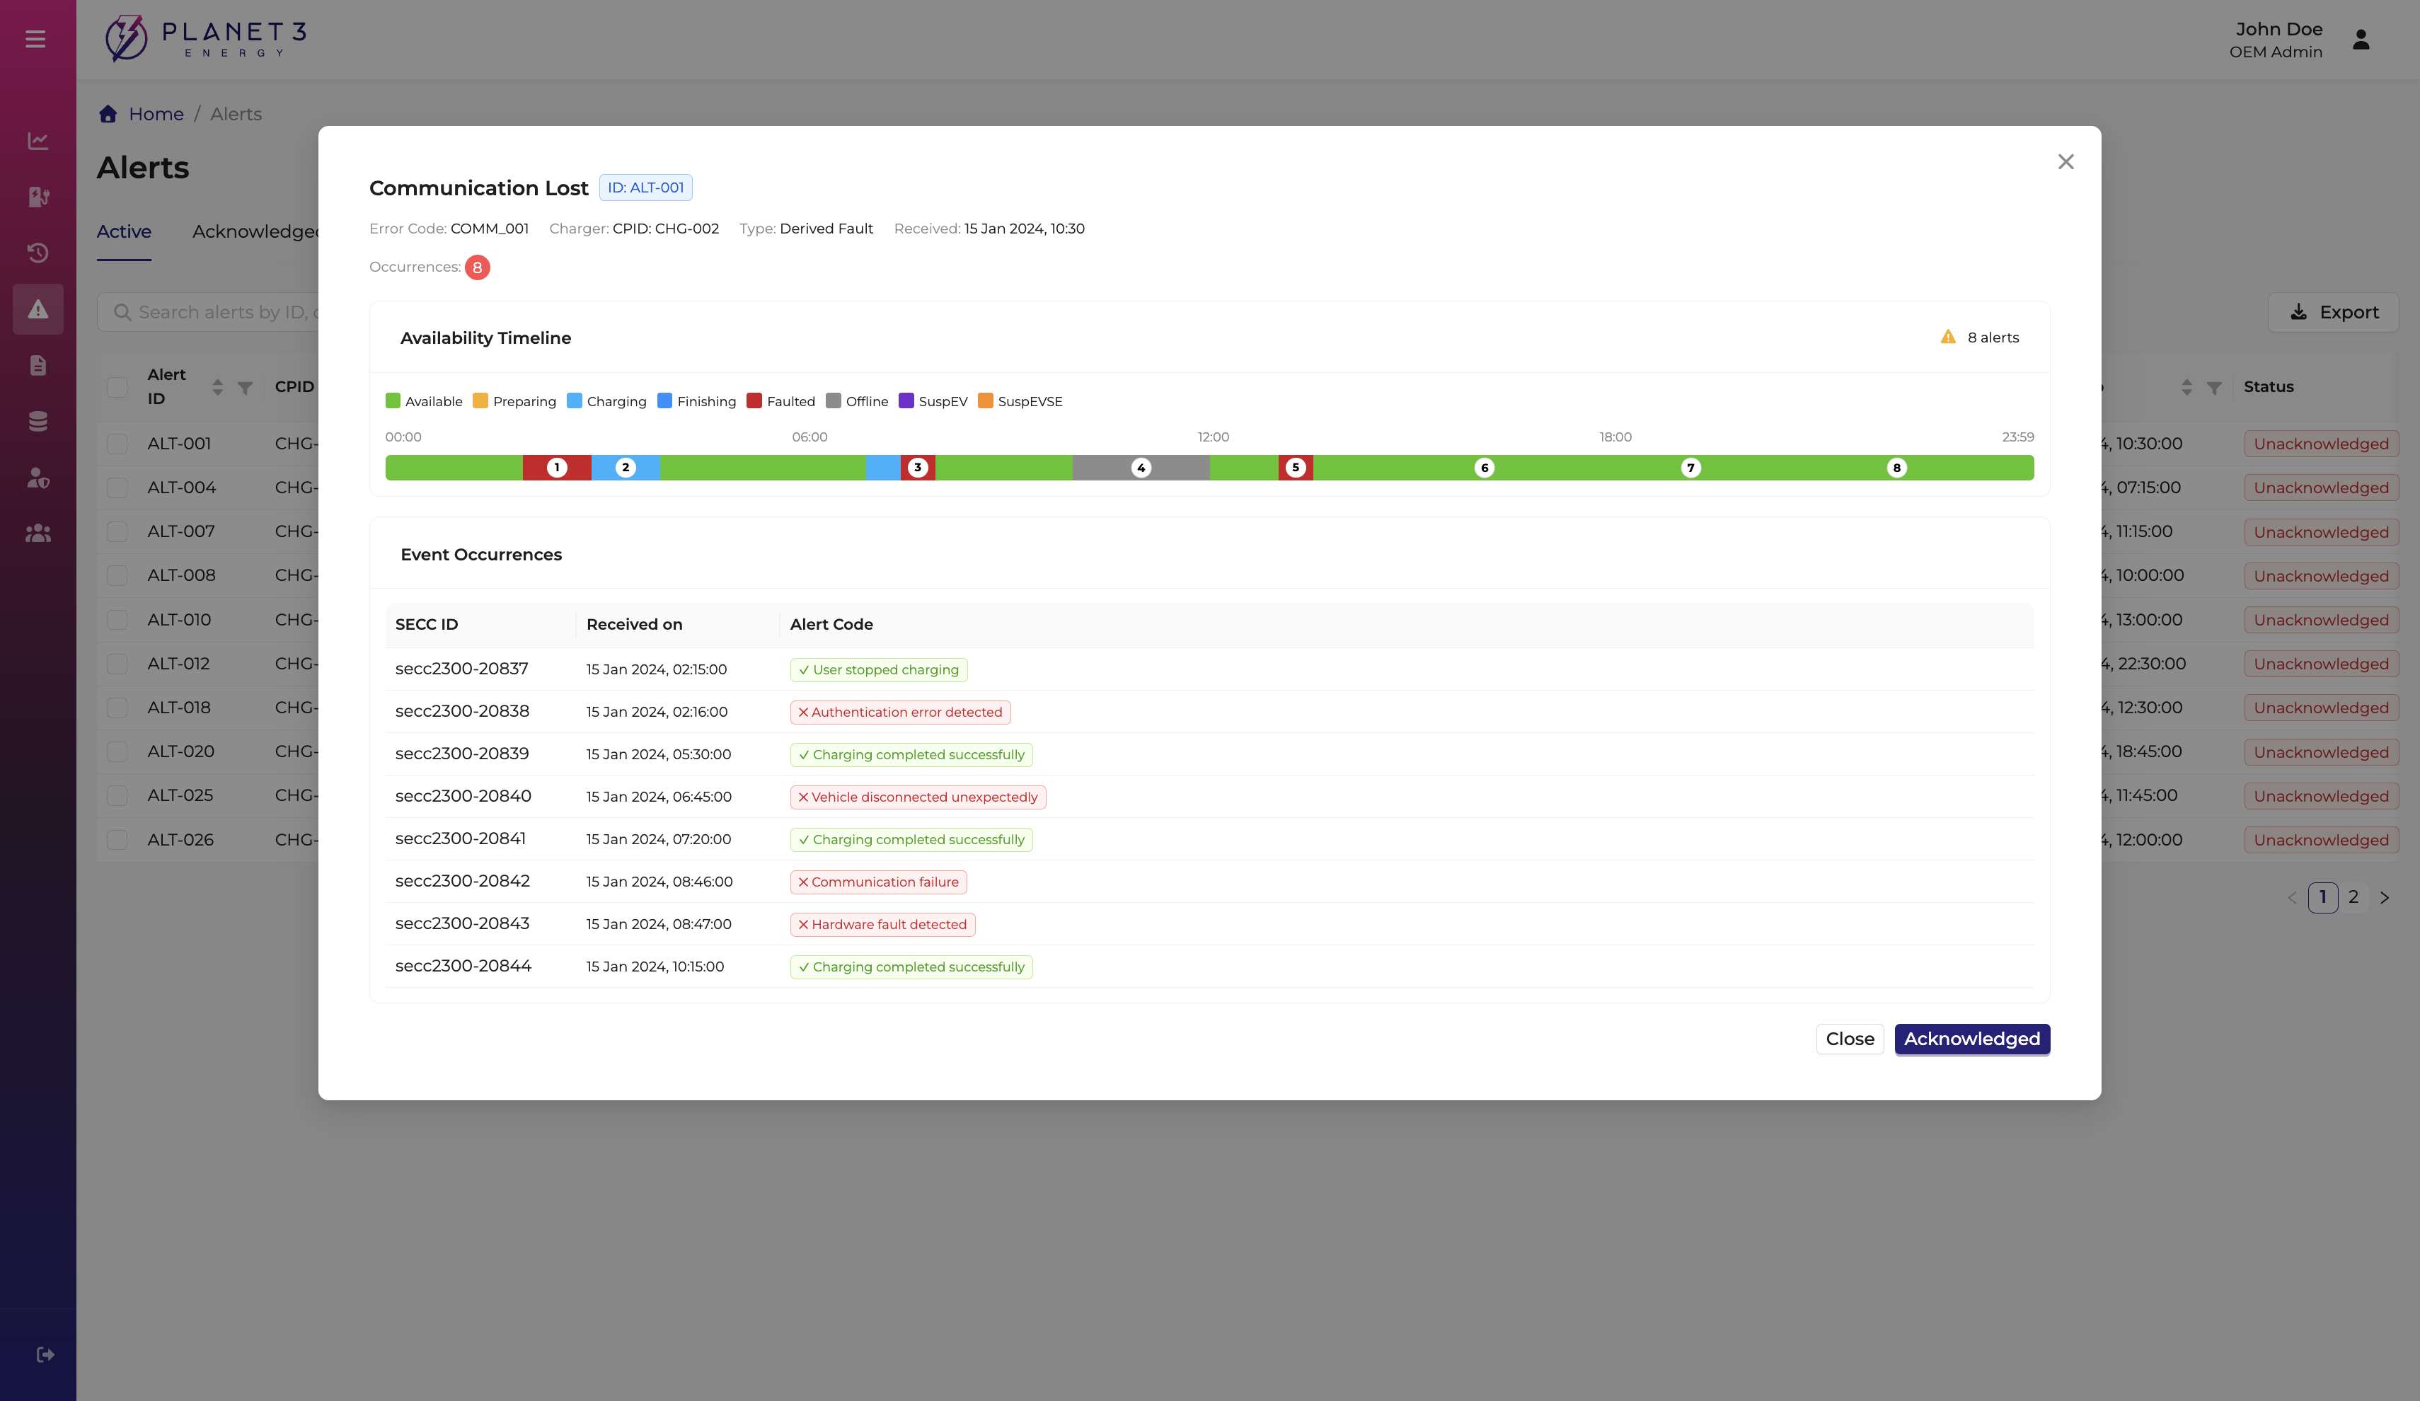The width and height of the screenshot is (2420, 1401).
Task: Click the logout icon in sidebar
Action: click(45, 1354)
